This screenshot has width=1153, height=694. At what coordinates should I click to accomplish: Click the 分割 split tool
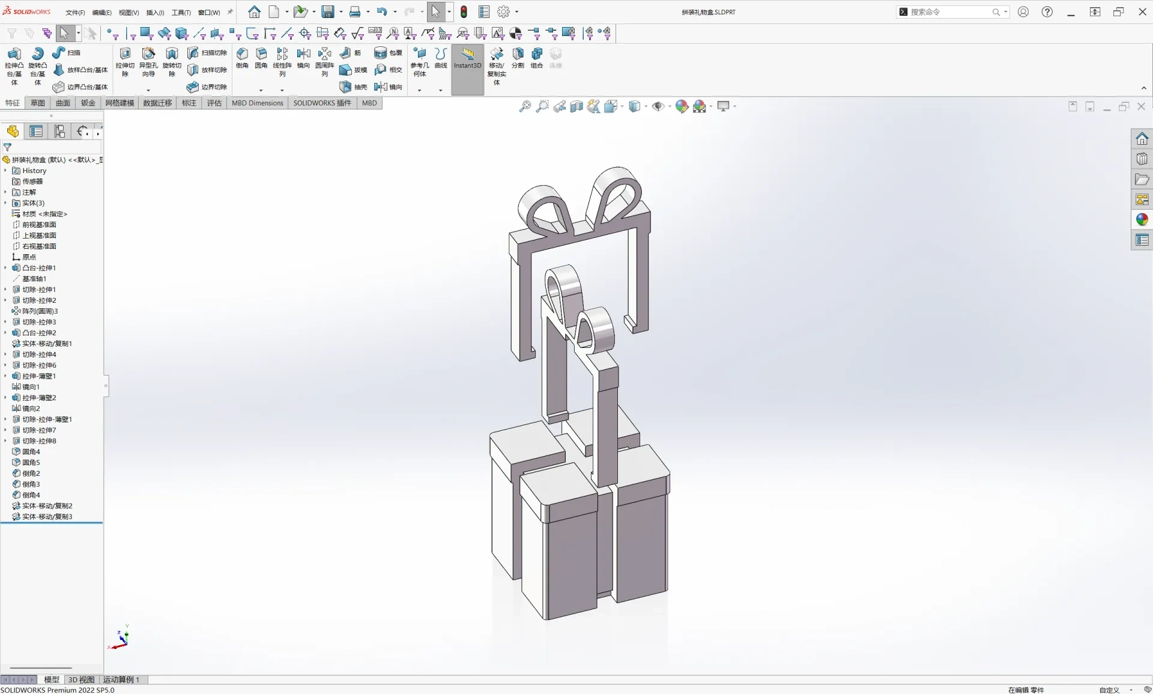click(518, 58)
